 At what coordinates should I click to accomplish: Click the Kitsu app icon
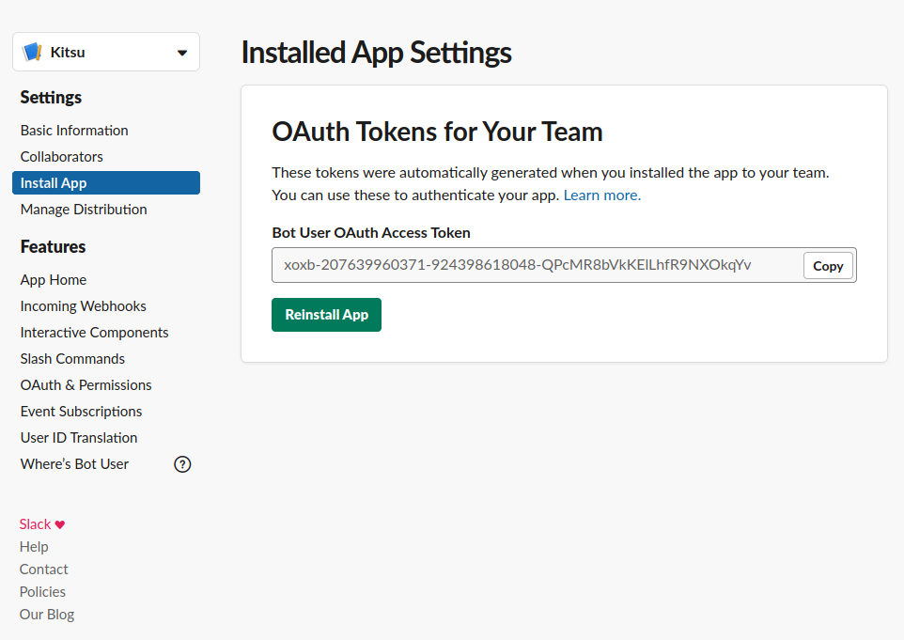34,52
